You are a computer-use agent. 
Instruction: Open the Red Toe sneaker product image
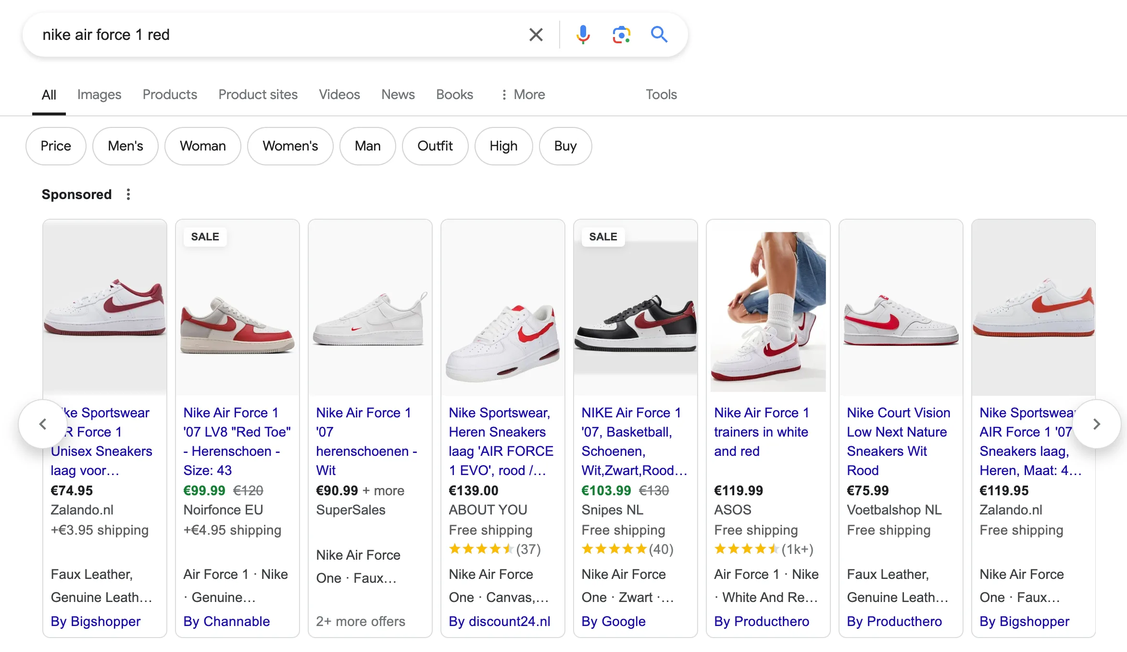click(x=238, y=308)
